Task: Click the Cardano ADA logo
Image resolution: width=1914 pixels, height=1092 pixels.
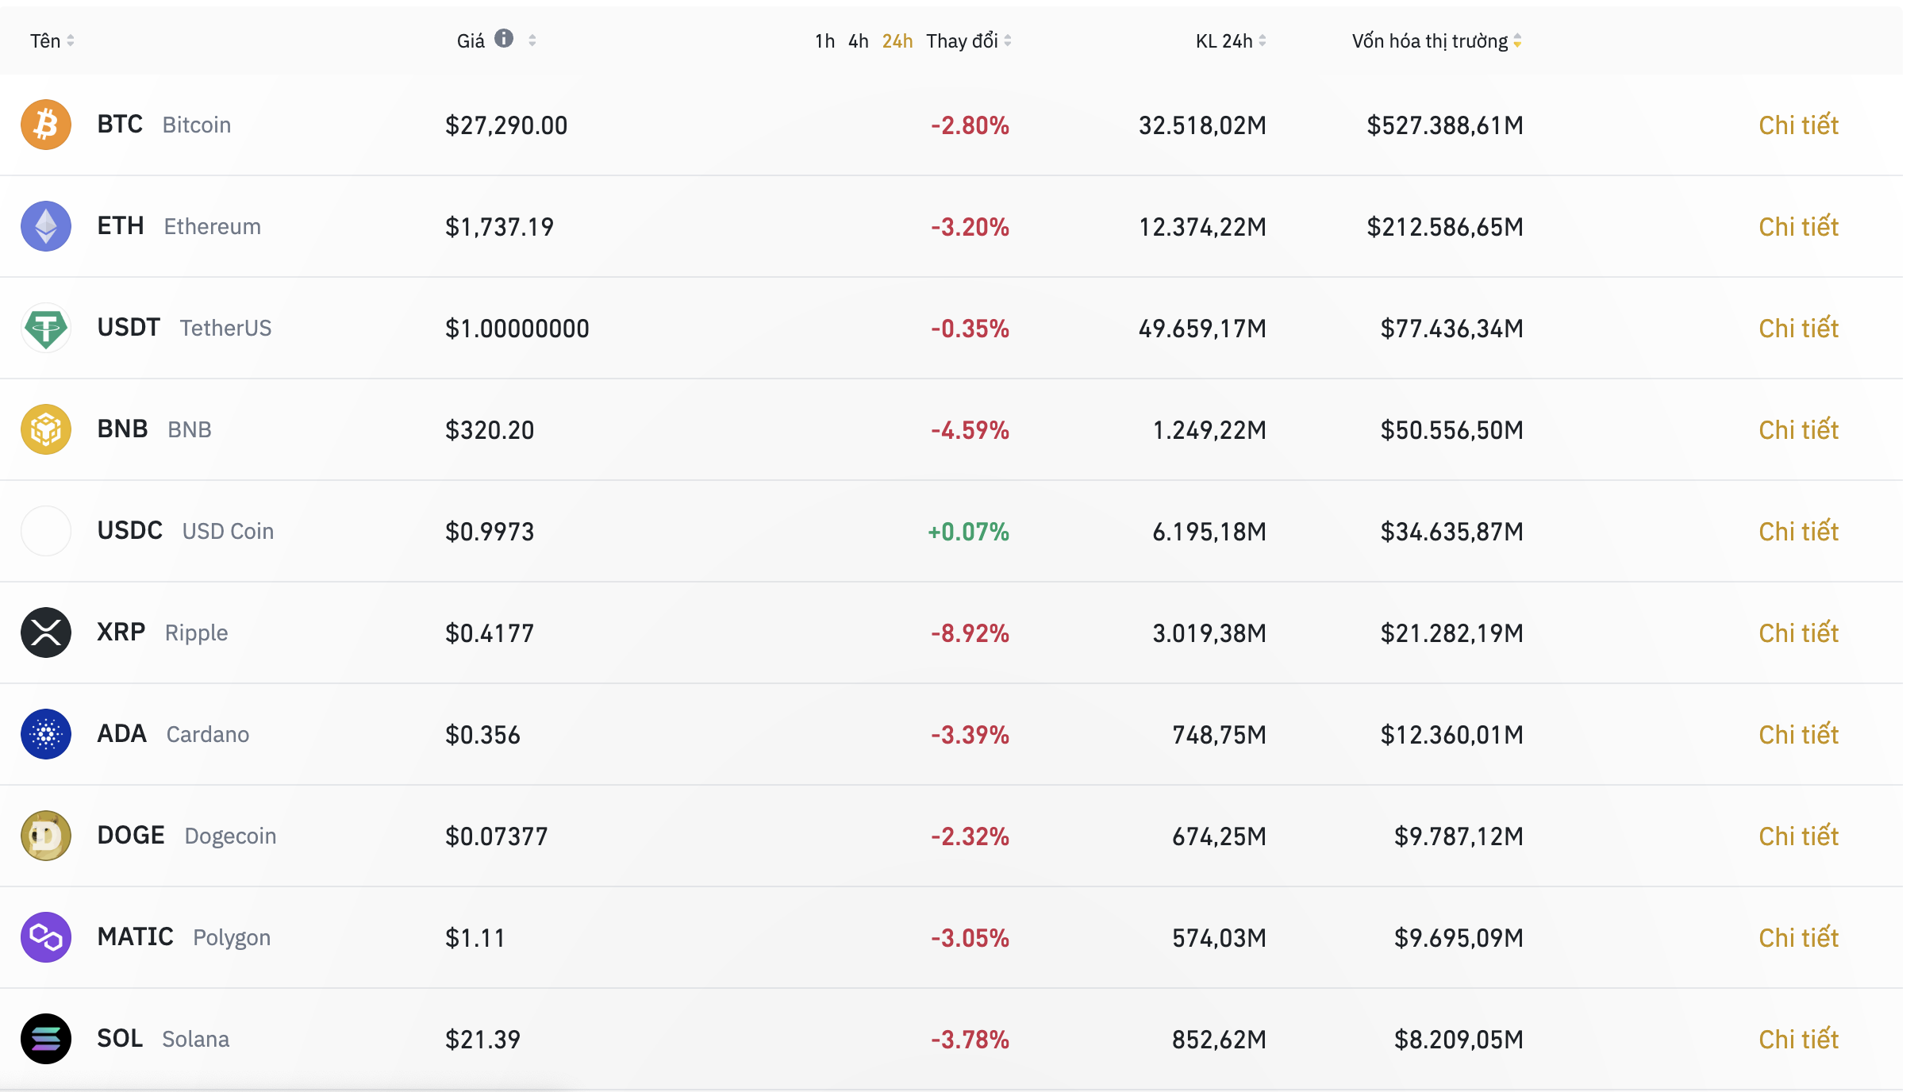Action: 46,734
